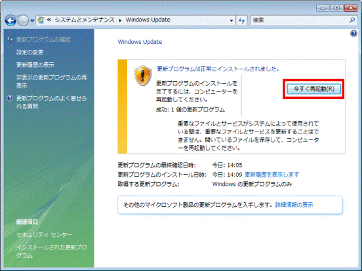Open help via the blue question mark icon

point(353,33)
